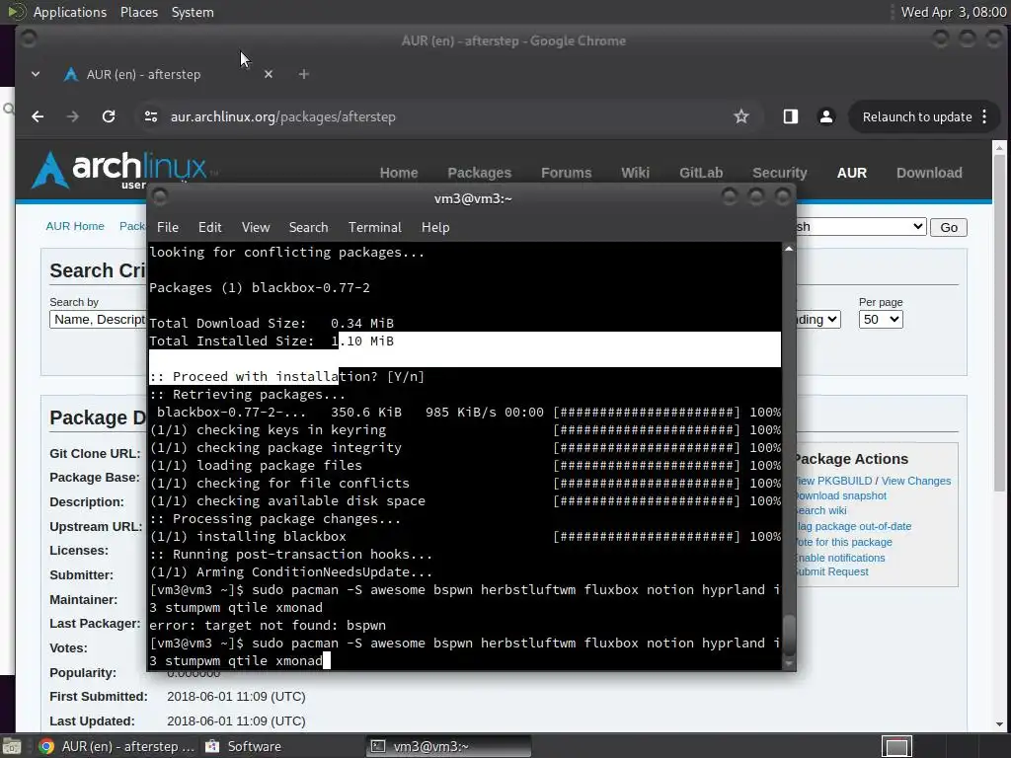Click Chrome forward arrow
The width and height of the screenshot is (1011, 758).
73,116
